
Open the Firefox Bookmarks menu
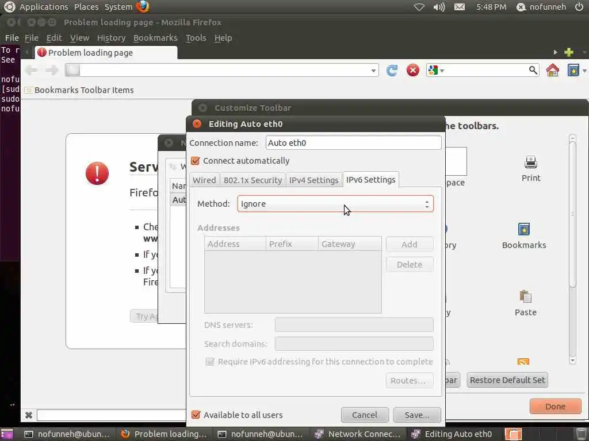(x=155, y=38)
